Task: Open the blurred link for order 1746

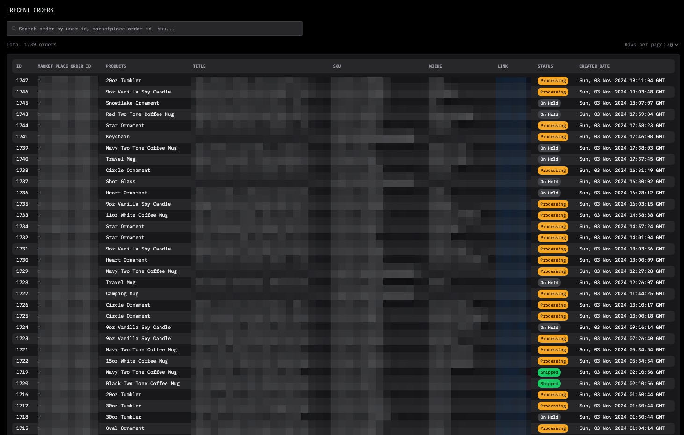Action: tap(511, 92)
